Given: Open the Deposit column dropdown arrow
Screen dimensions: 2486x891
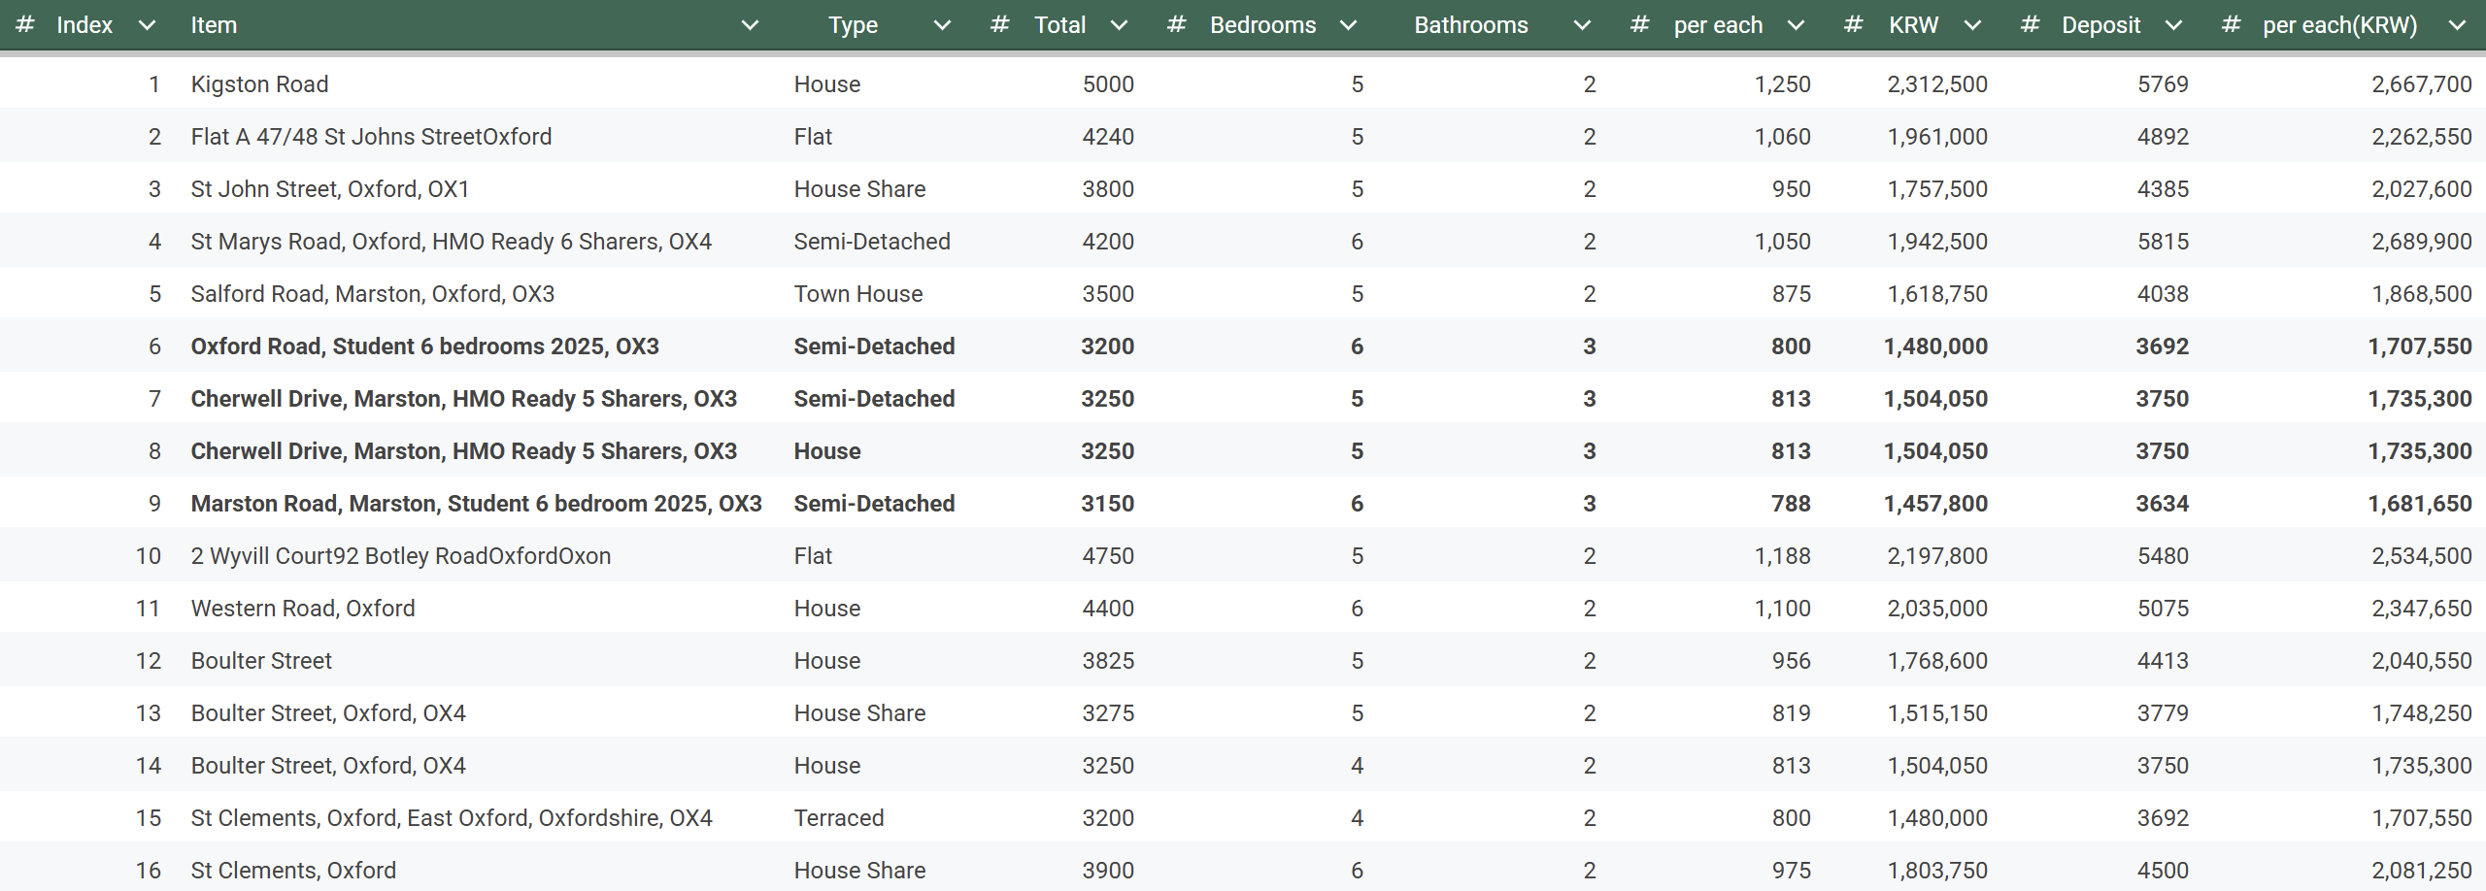Looking at the screenshot, I should point(2173,25).
